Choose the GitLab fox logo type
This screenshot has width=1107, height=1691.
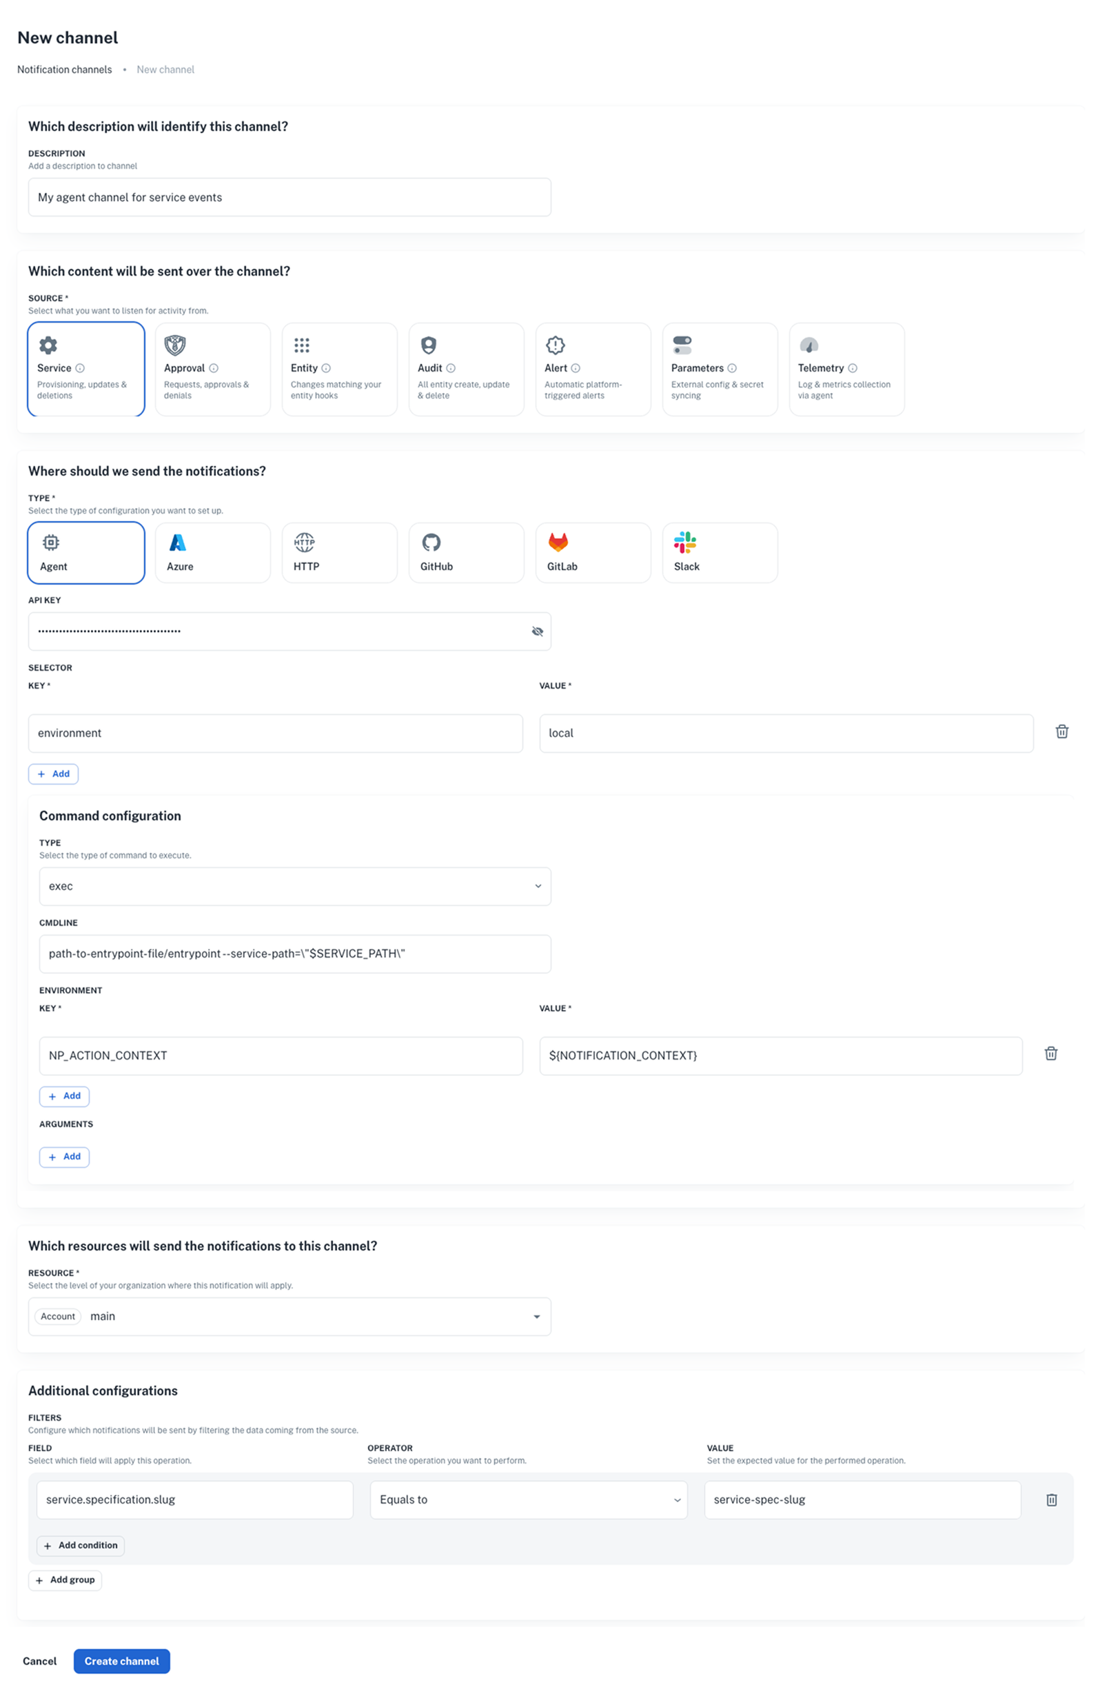point(558,543)
